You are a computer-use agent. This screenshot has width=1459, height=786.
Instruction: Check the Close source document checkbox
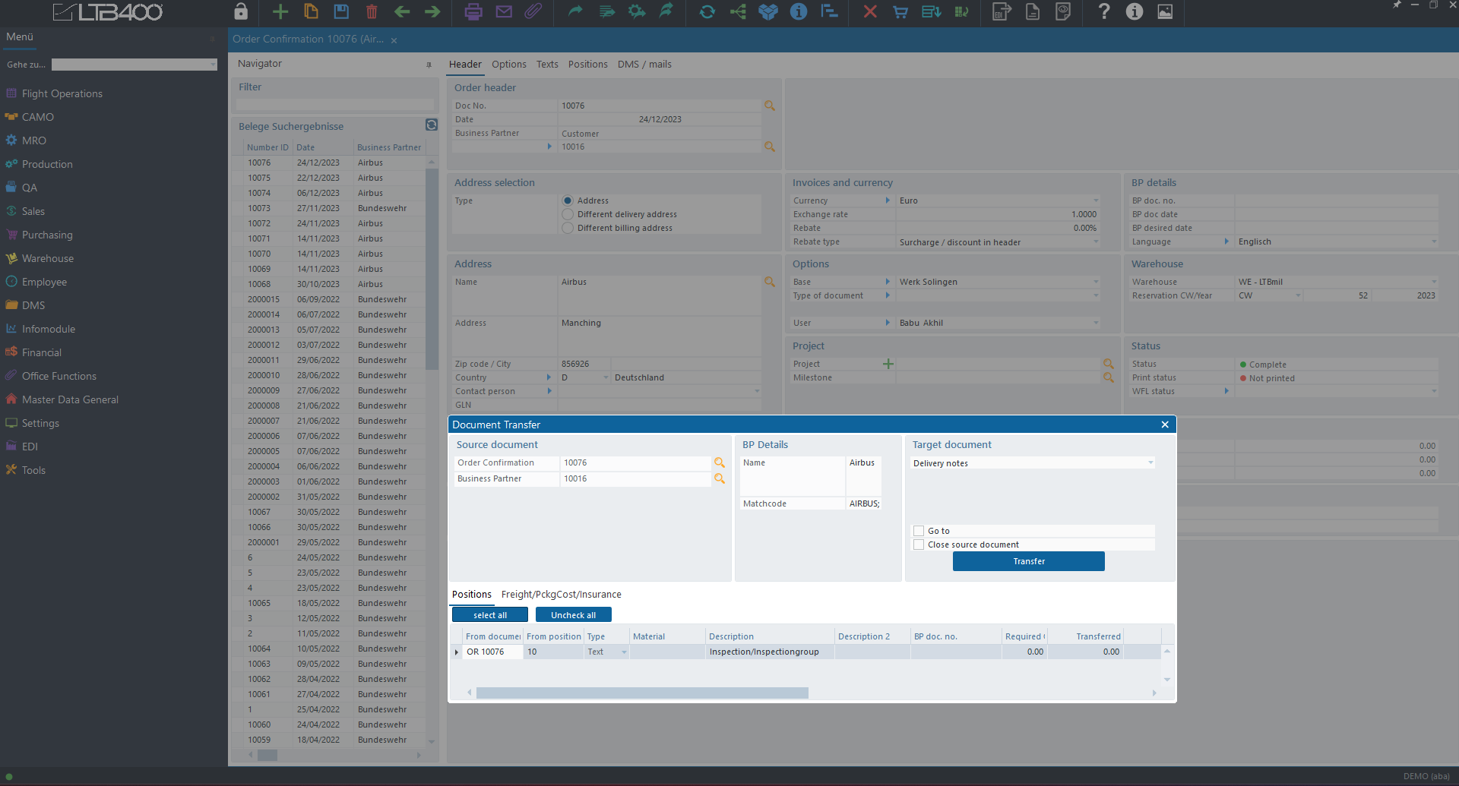click(919, 545)
